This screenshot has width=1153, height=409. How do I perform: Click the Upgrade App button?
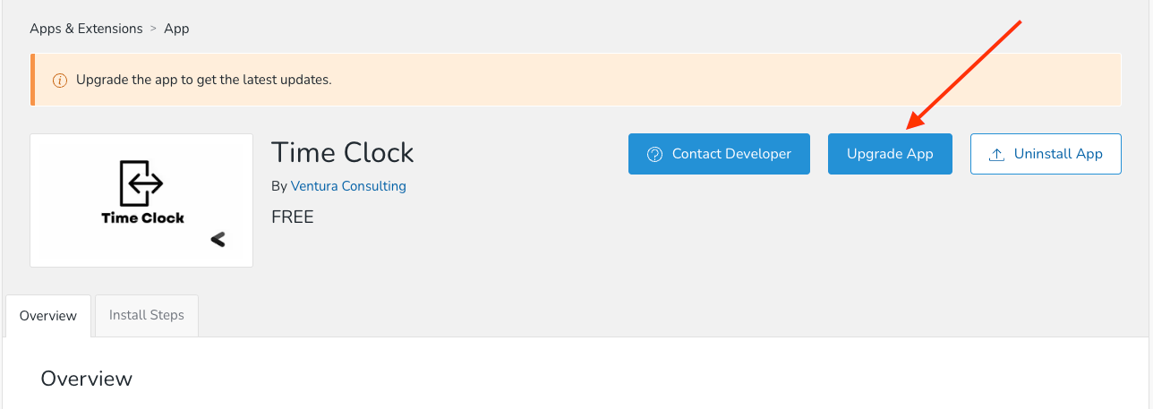click(890, 154)
